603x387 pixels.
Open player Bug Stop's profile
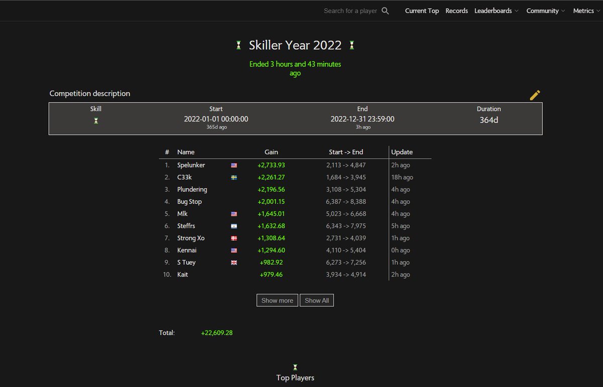189,202
